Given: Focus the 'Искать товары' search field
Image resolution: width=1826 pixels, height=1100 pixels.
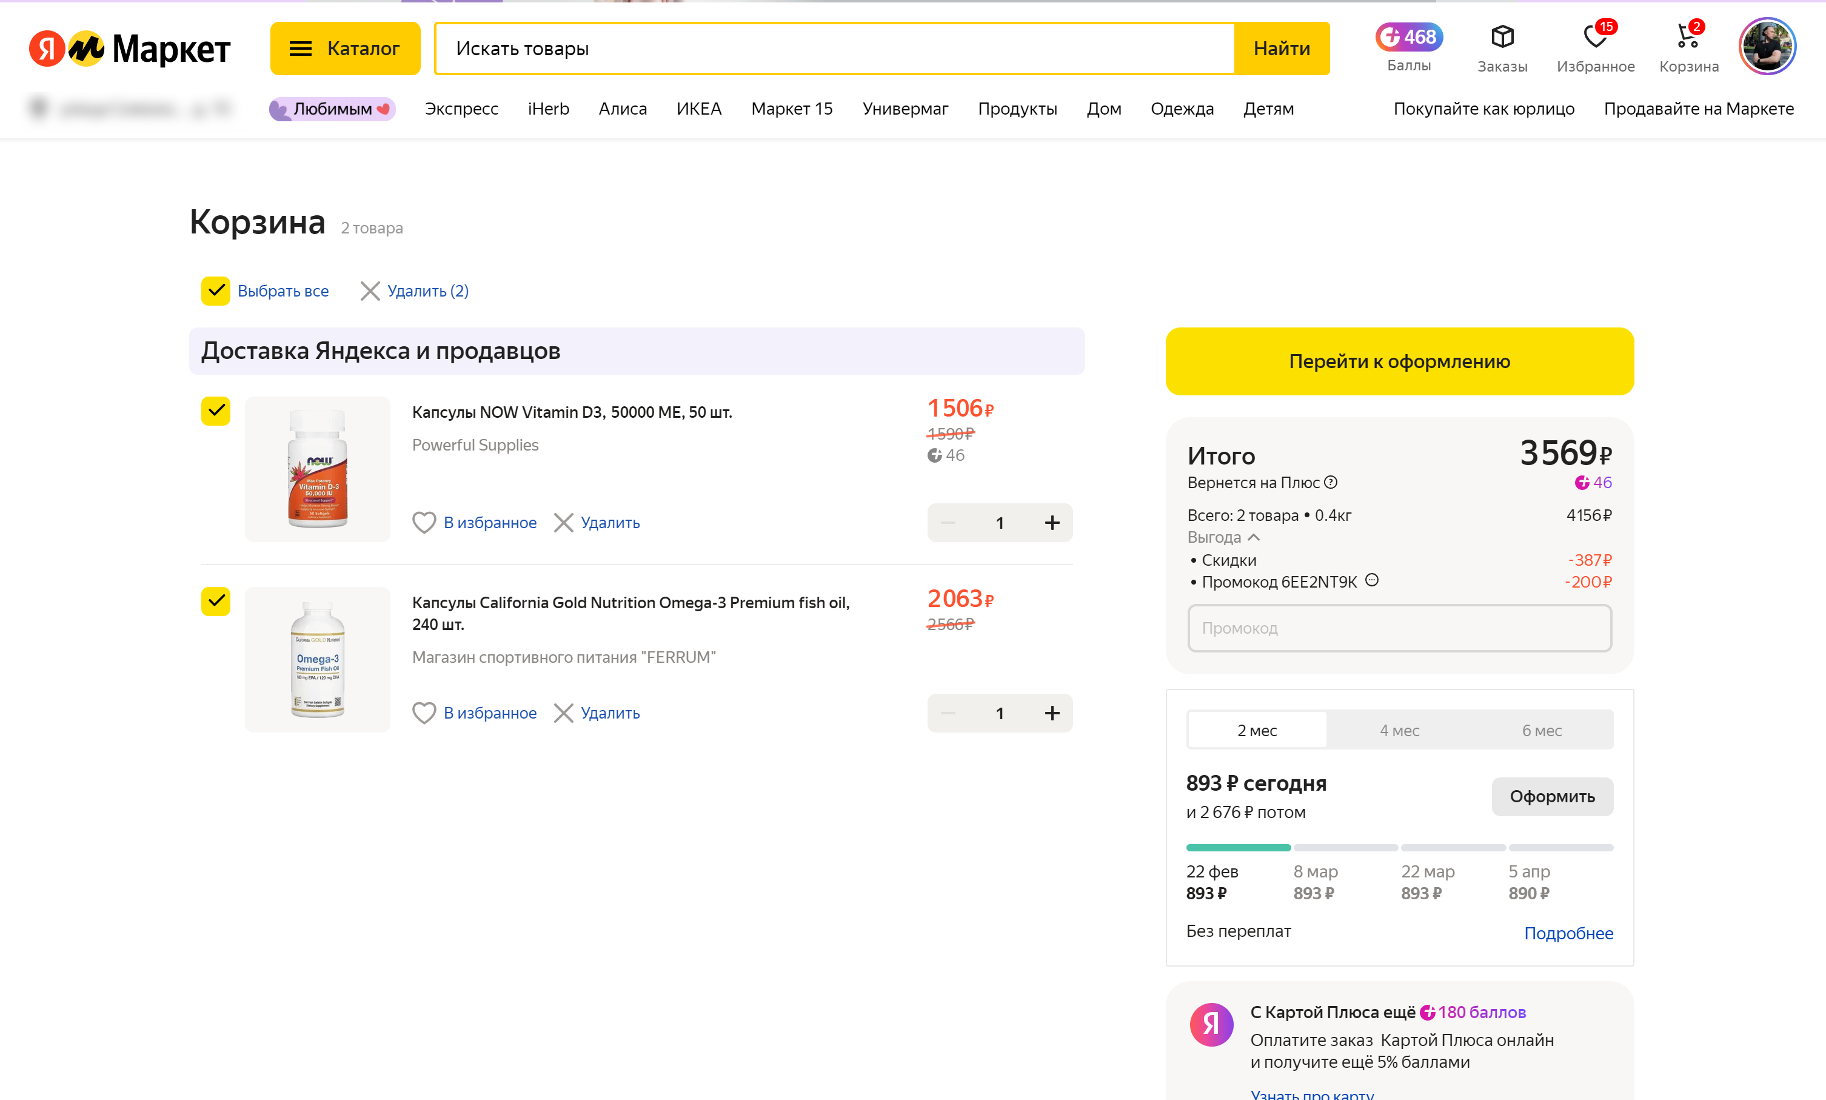Looking at the screenshot, I should click(x=834, y=49).
